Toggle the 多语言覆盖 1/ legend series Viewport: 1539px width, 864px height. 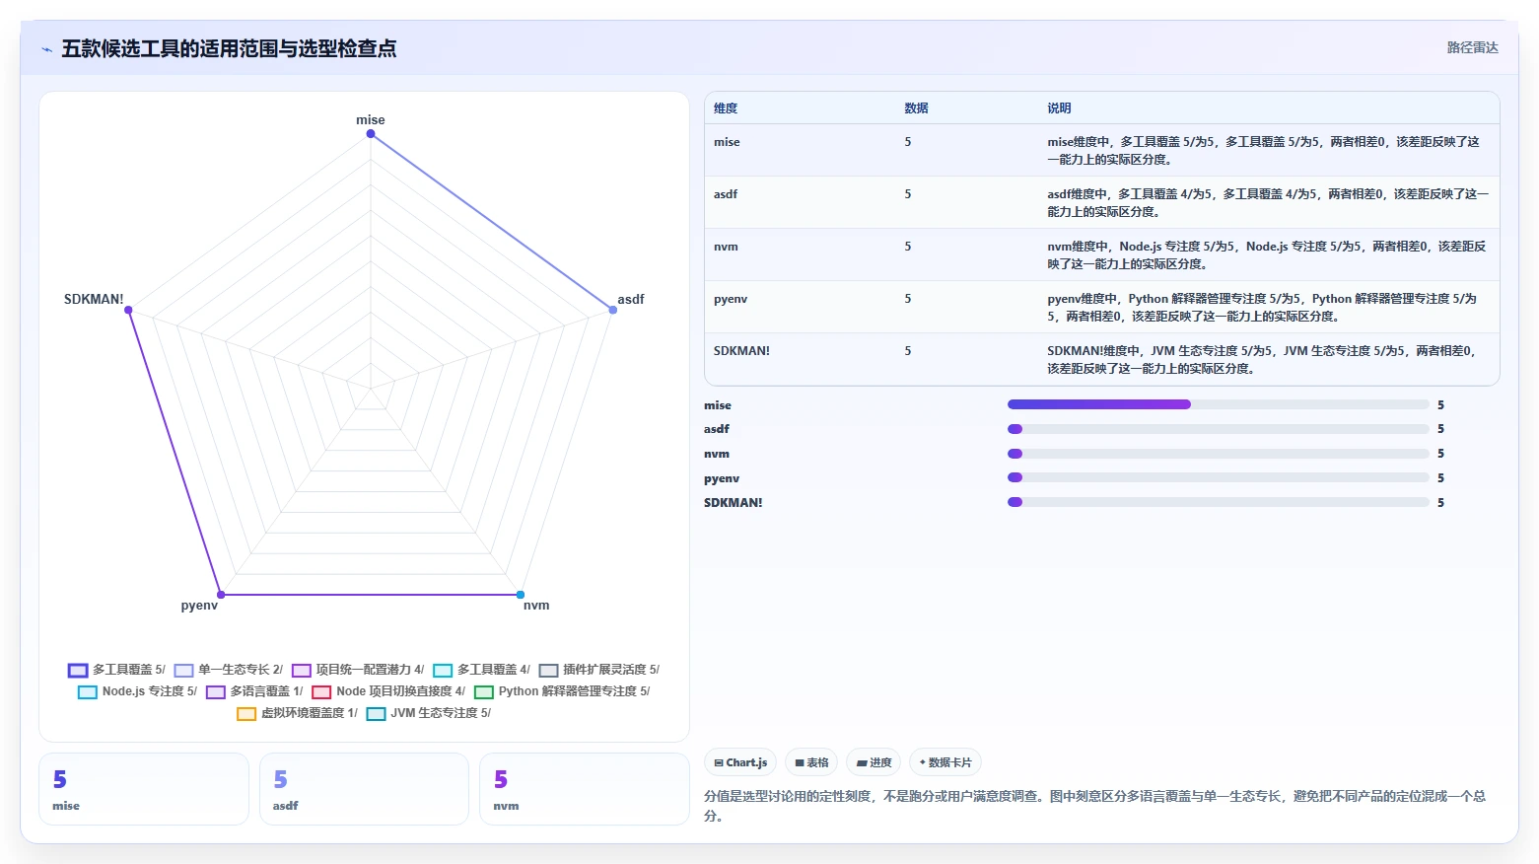pos(254,691)
